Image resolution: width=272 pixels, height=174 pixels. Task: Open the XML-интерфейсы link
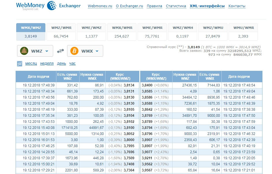click(x=207, y=6)
